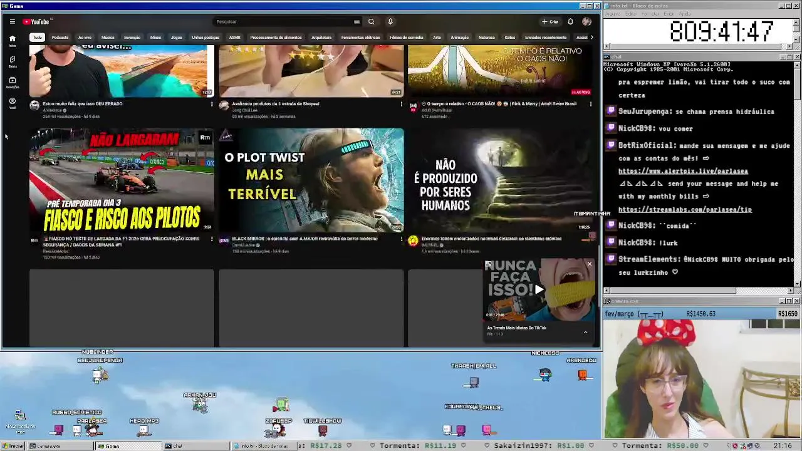The height and width of the screenshot is (451, 802).
Task: Open the streamlabs.com/parlasea/tip chat link
Action: (685, 210)
